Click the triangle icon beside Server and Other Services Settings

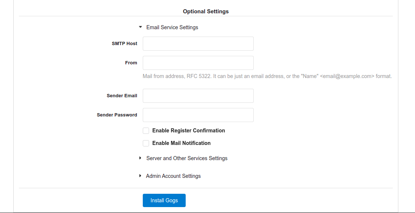point(140,158)
